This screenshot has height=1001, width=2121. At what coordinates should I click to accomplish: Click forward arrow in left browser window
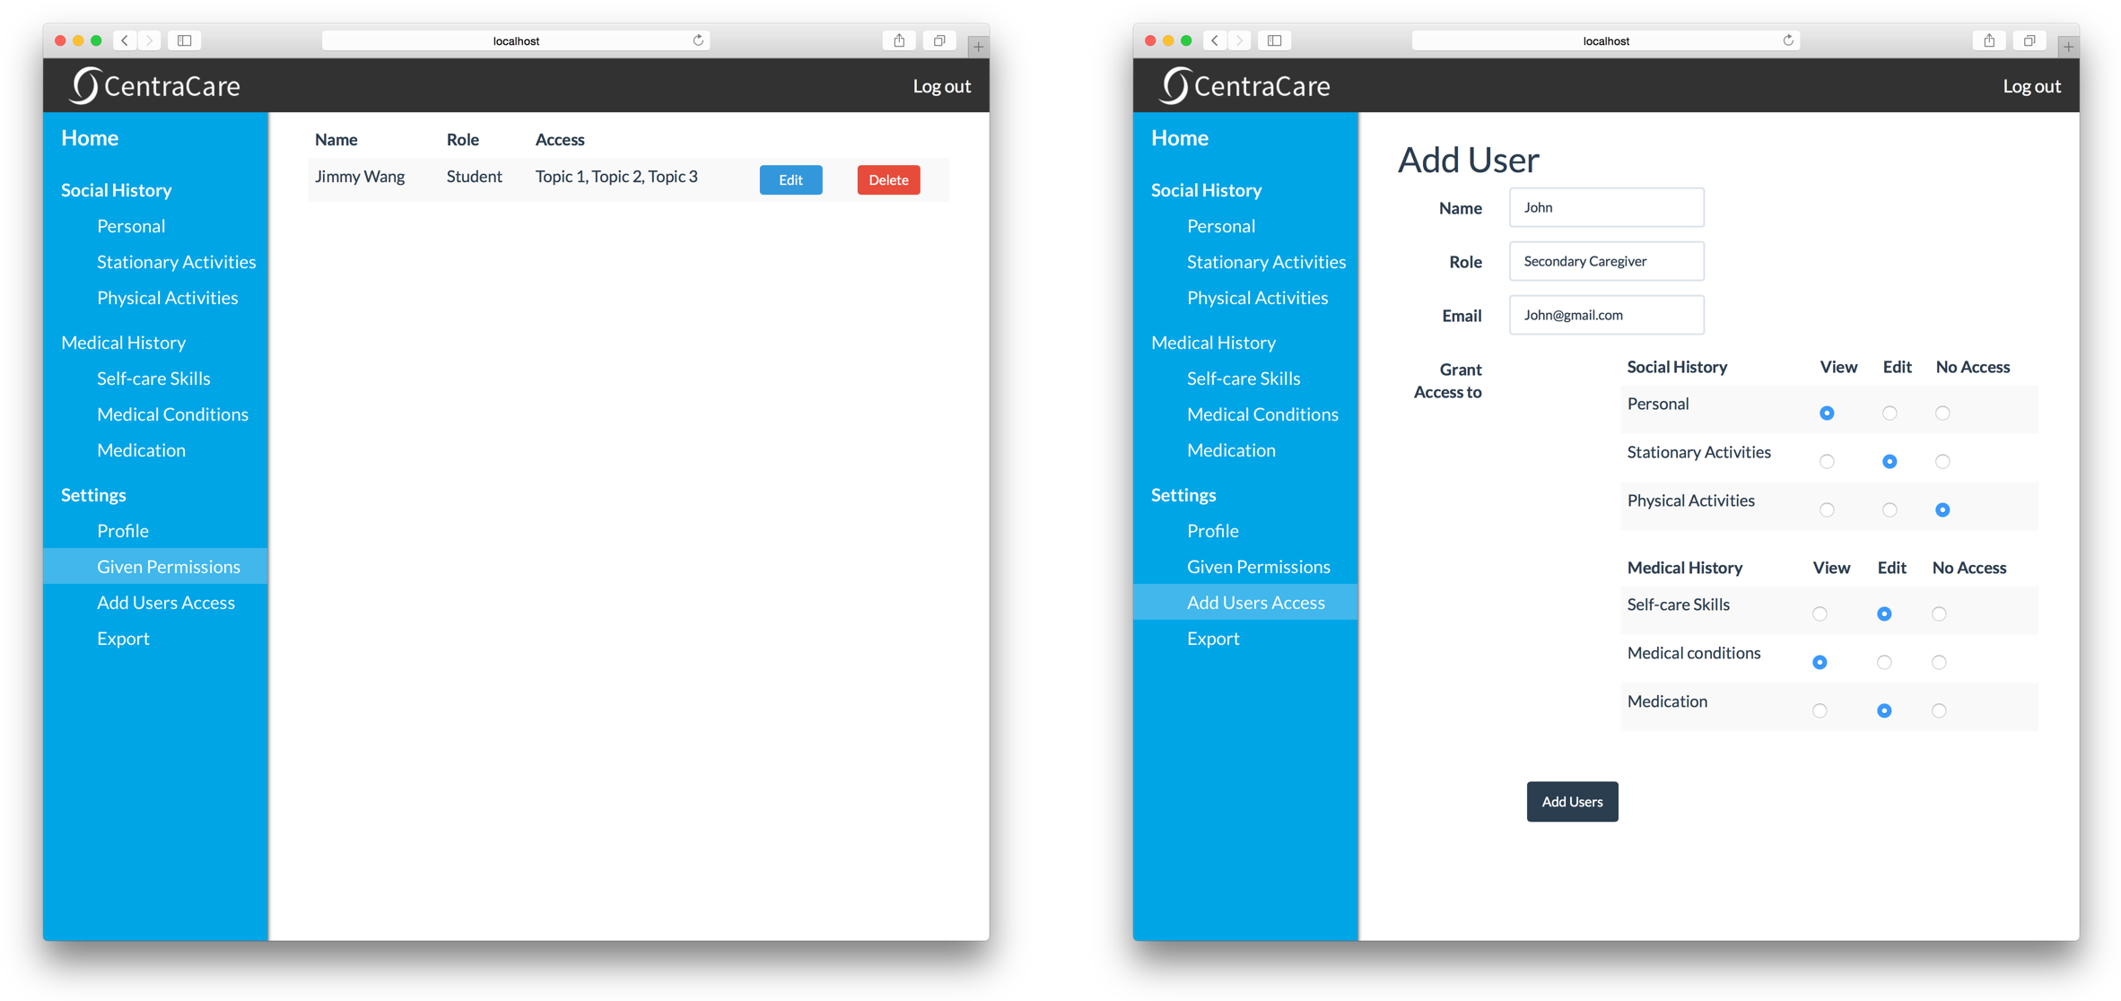pos(150,40)
